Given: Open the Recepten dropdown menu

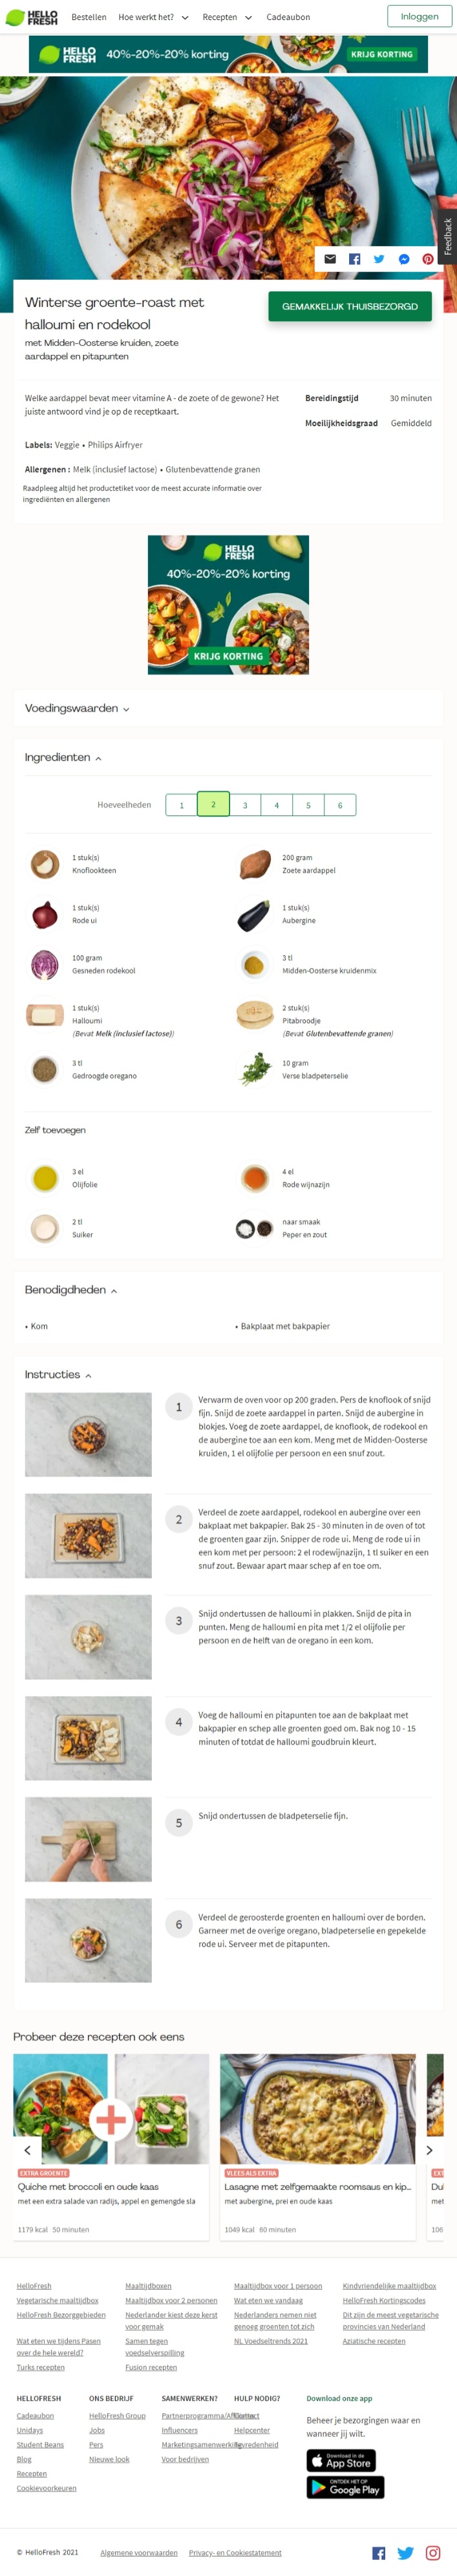Looking at the screenshot, I should point(226,17).
